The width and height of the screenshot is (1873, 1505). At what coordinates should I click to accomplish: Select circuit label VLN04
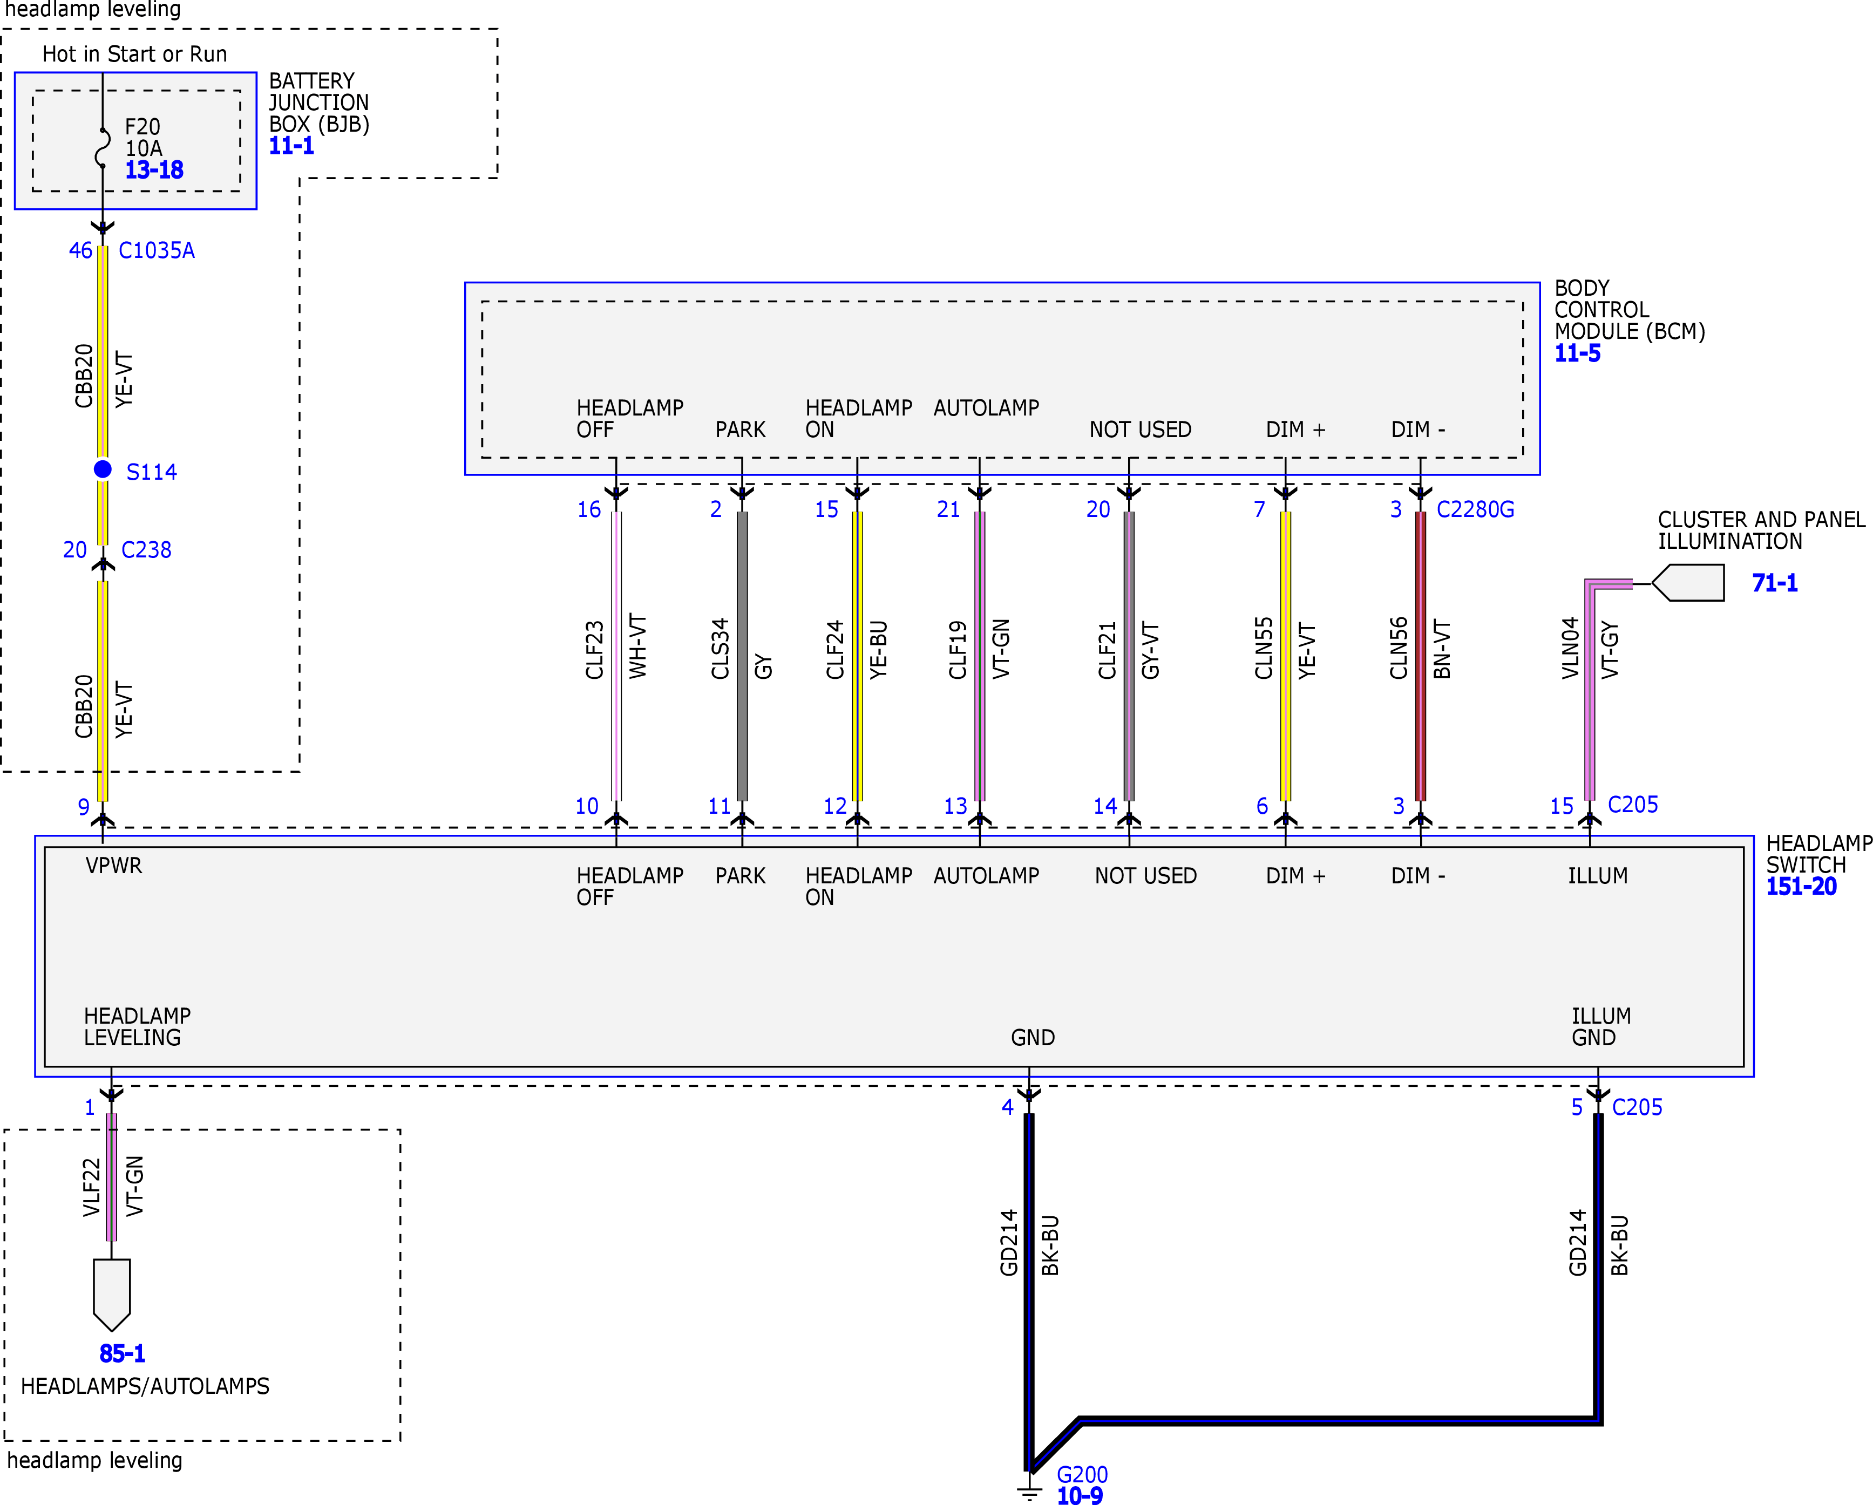(x=1570, y=648)
